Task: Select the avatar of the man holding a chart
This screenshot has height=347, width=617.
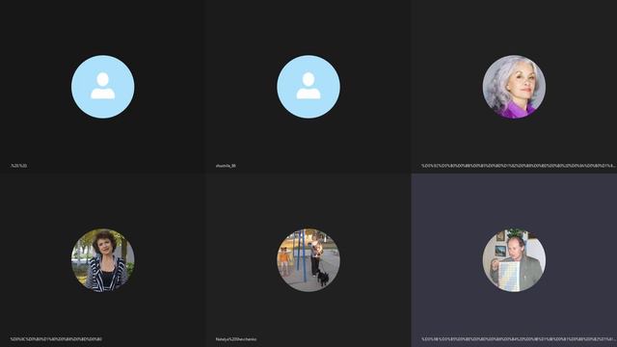Action: pyautogui.click(x=514, y=260)
